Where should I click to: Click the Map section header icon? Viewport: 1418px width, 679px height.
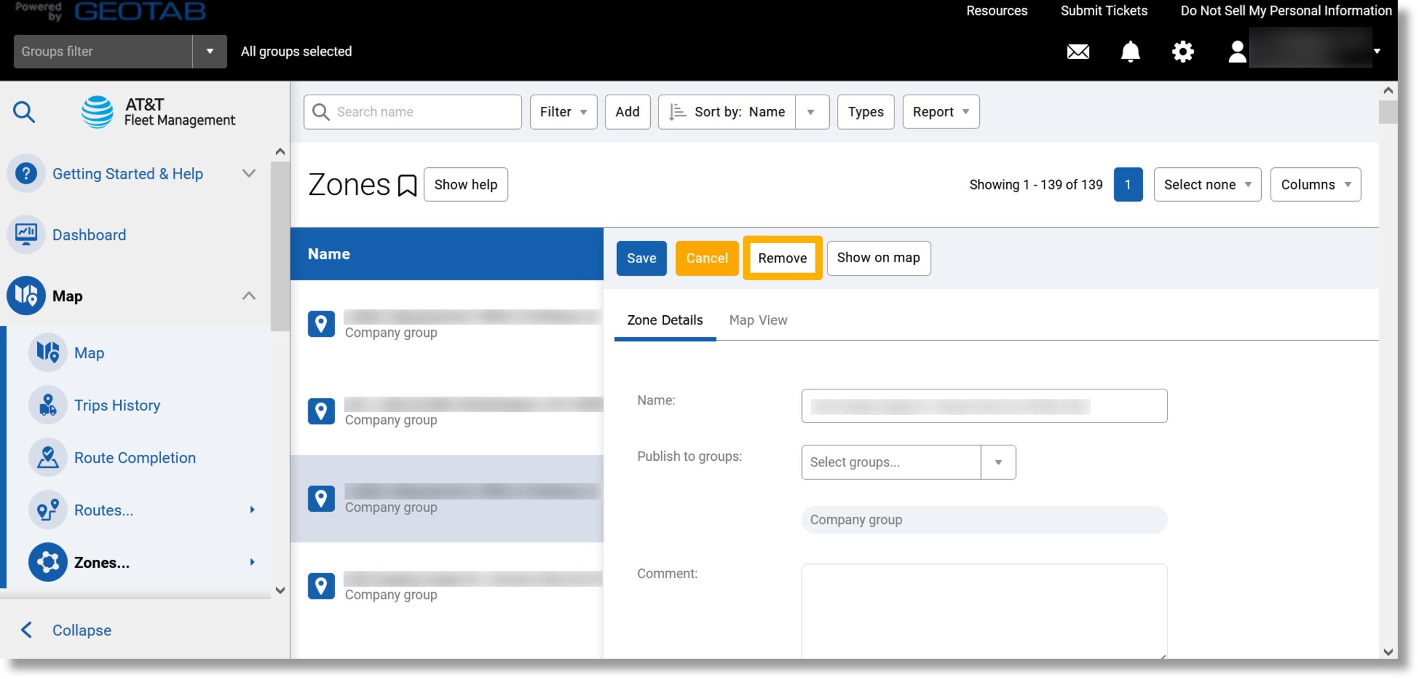(26, 296)
